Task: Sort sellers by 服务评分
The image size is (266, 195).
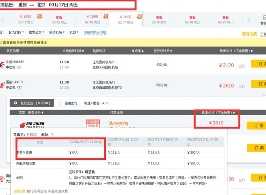Action: pyautogui.click(x=36, y=113)
